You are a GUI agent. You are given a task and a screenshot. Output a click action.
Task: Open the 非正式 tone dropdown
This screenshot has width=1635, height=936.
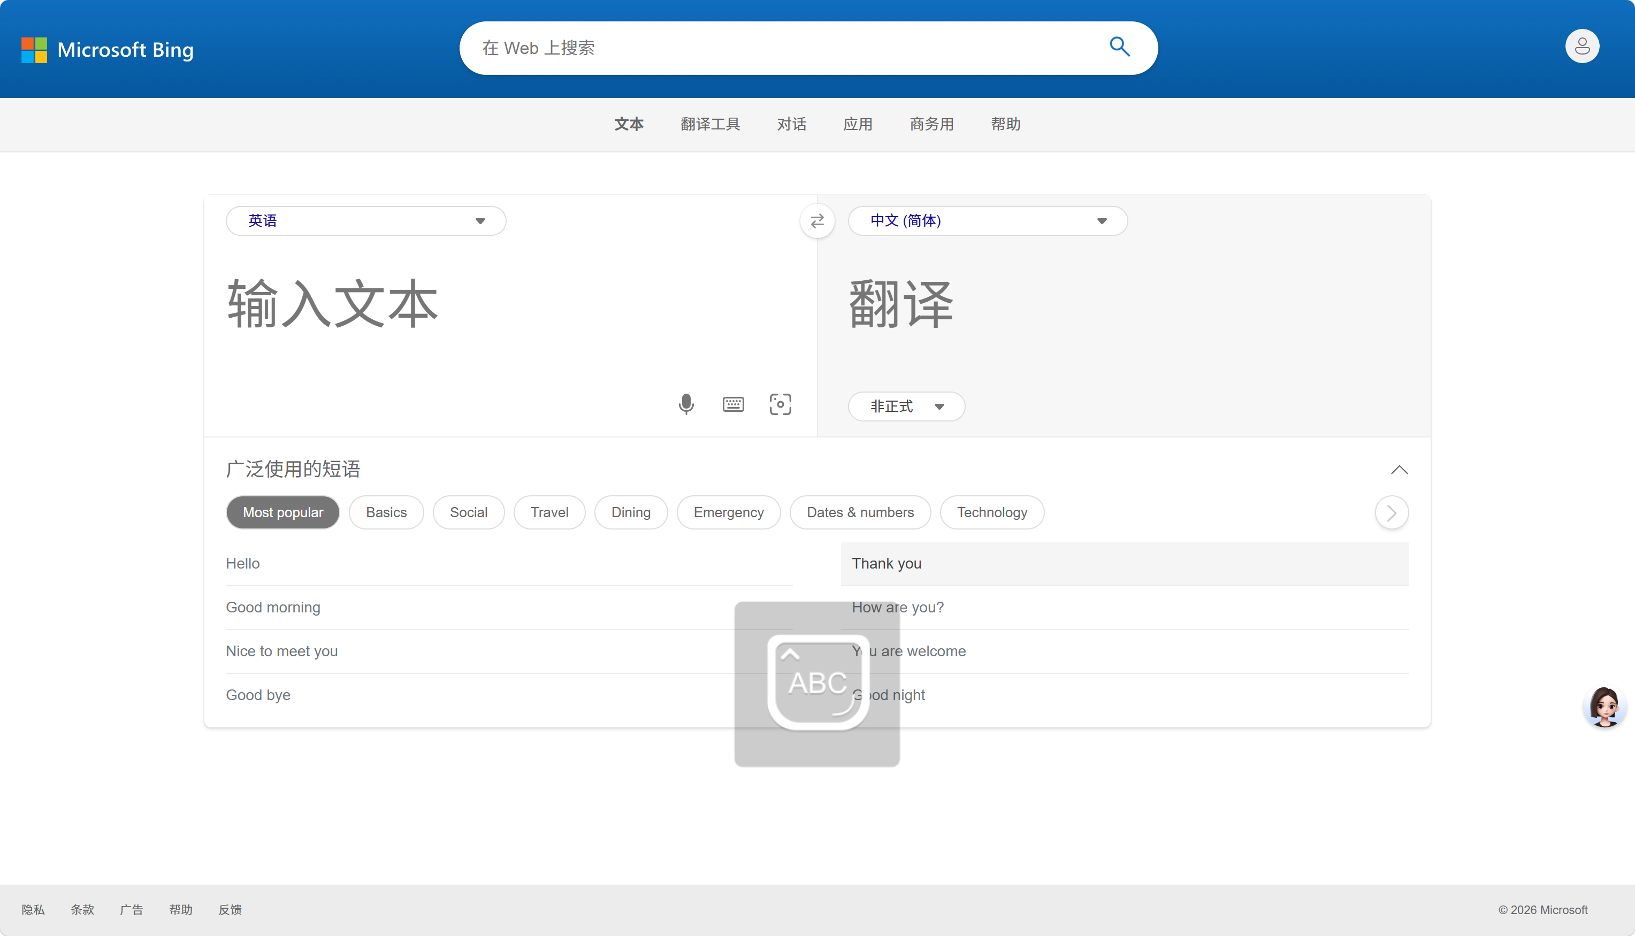click(x=906, y=406)
